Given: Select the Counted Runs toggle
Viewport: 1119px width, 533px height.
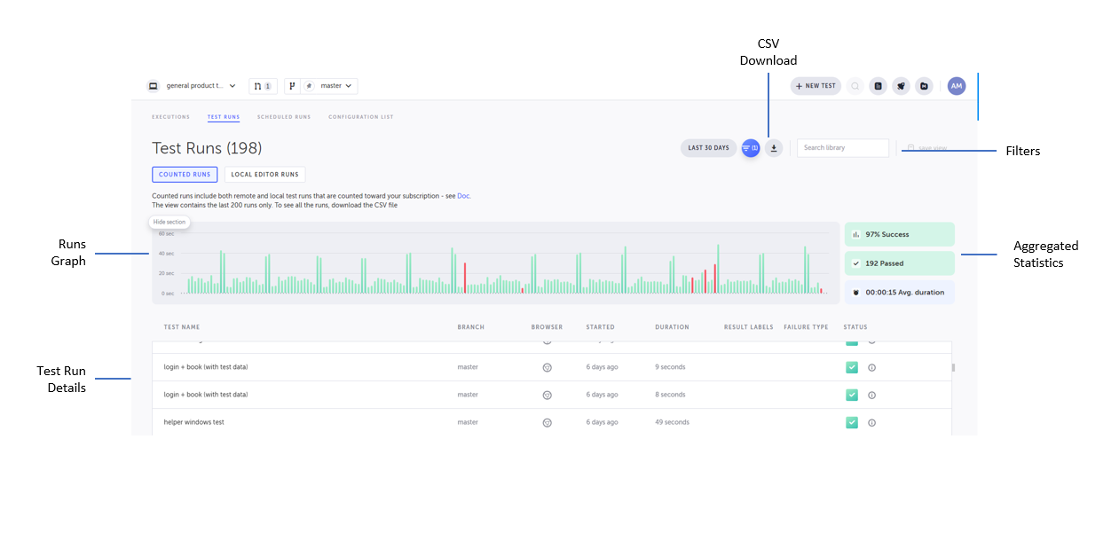Looking at the screenshot, I should click(185, 175).
